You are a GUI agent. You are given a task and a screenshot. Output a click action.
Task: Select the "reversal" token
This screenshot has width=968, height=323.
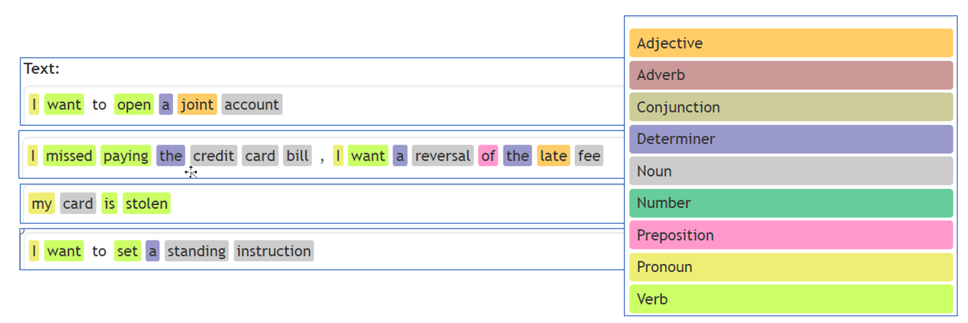[442, 156]
